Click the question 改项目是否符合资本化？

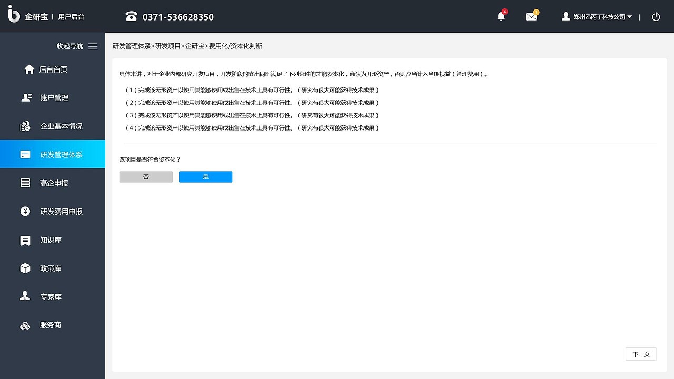[x=150, y=159]
